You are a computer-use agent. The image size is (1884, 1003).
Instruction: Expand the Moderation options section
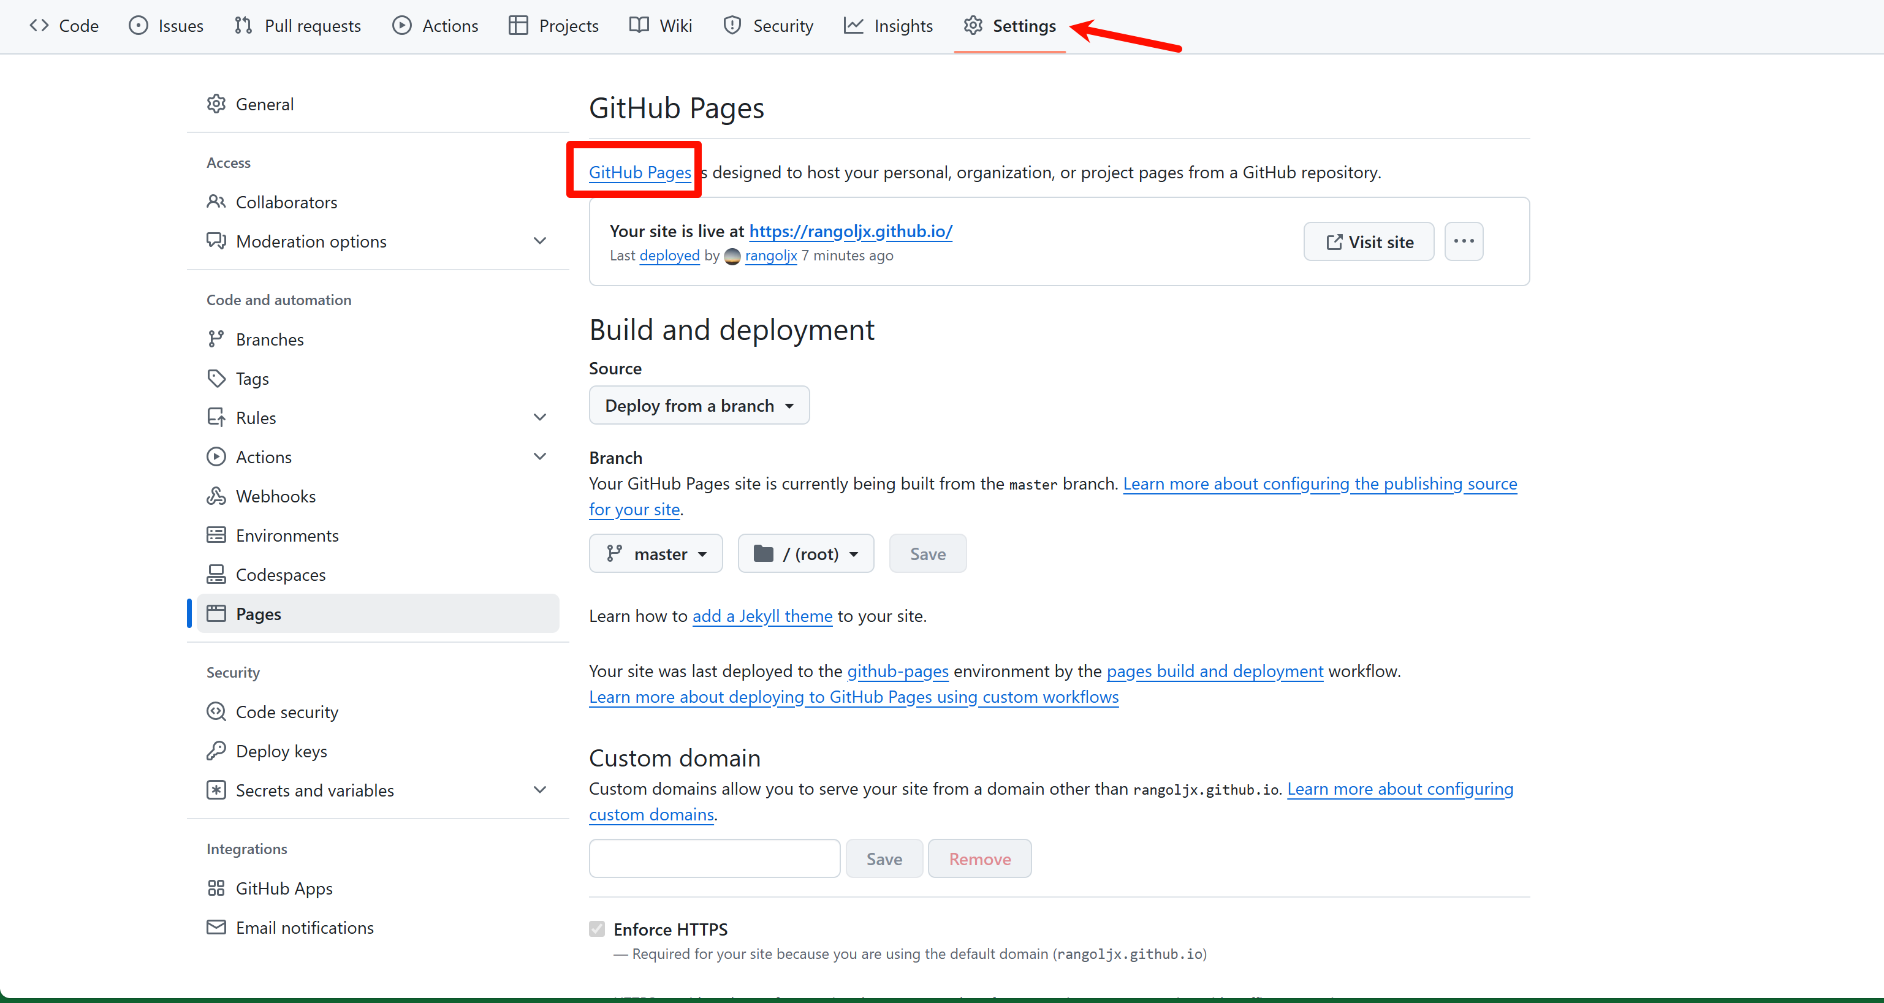[540, 241]
